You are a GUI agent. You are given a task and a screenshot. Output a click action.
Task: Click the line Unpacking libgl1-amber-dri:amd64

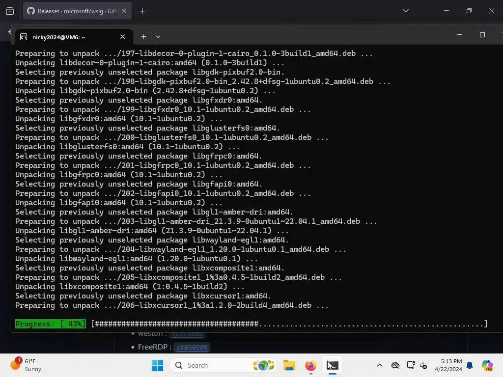tap(152, 231)
